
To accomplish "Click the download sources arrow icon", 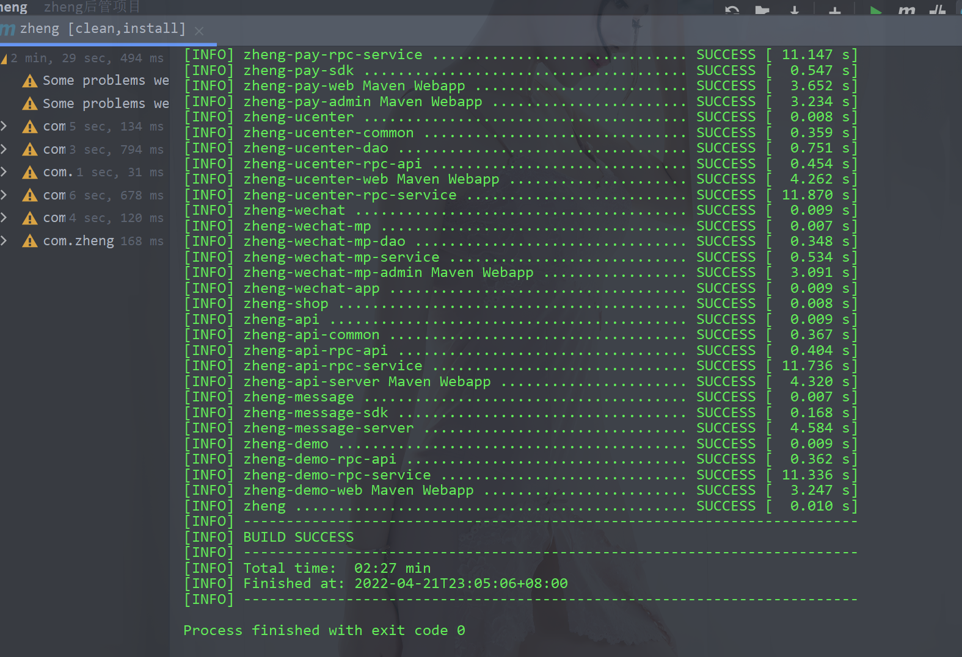I will 794,10.
